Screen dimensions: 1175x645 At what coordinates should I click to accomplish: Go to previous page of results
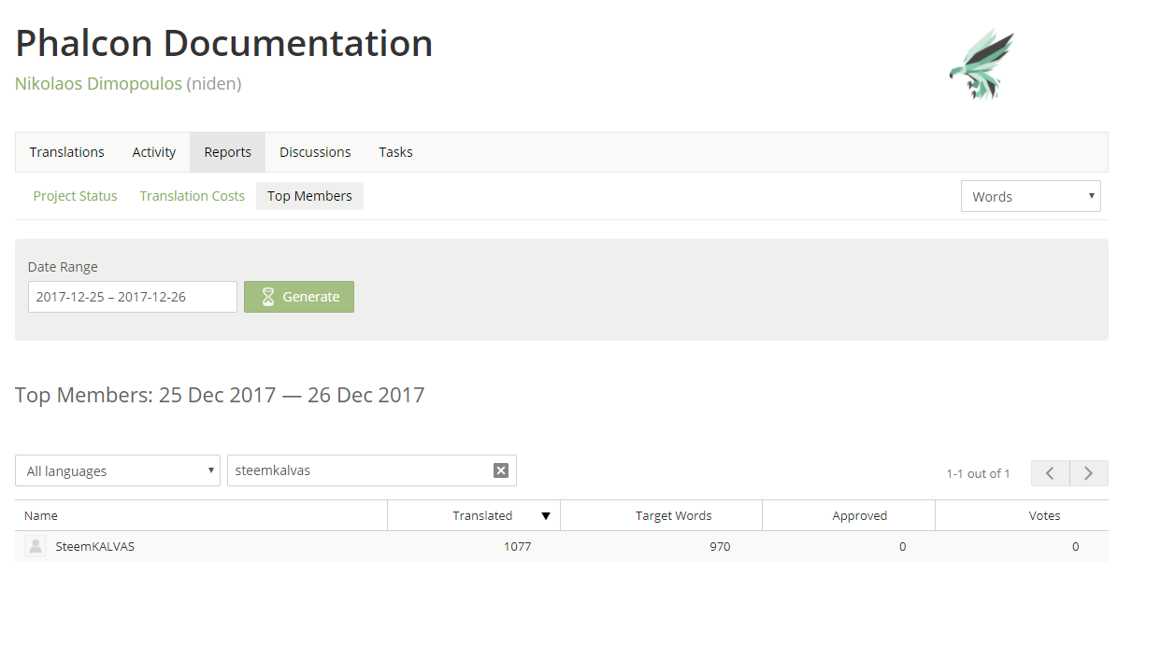[1050, 473]
